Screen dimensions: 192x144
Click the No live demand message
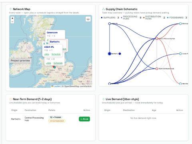pyautogui.click(x=143, y=118)
